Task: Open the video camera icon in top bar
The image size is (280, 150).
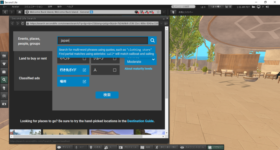Action: coord(253,7)
